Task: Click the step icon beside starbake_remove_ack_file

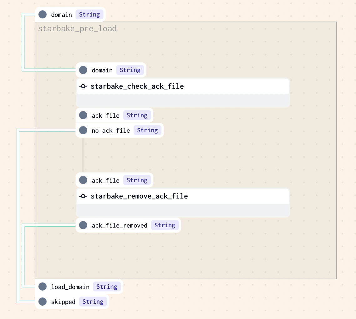Action: tap(83, 196)
